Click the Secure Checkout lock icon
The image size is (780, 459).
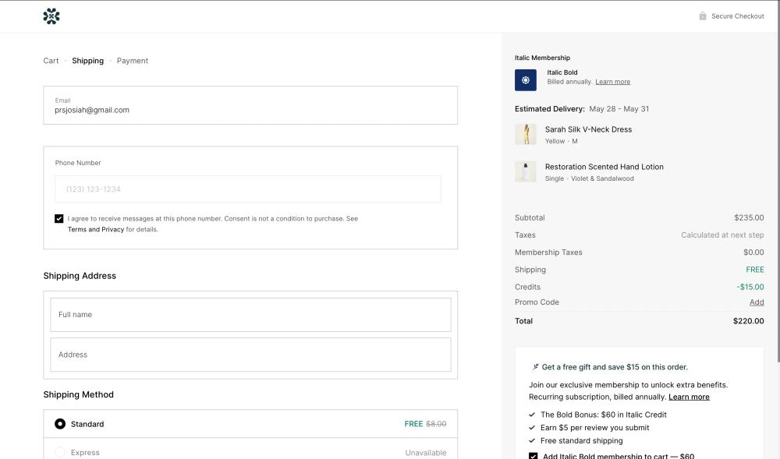pyautogui.click(x=703, y=16)
